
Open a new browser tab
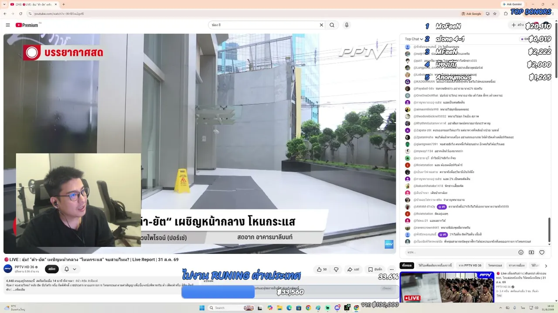pos(63,4)
